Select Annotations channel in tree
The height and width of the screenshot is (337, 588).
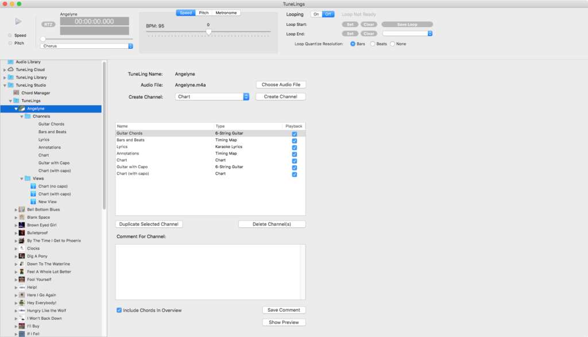[x=49, y=148]
